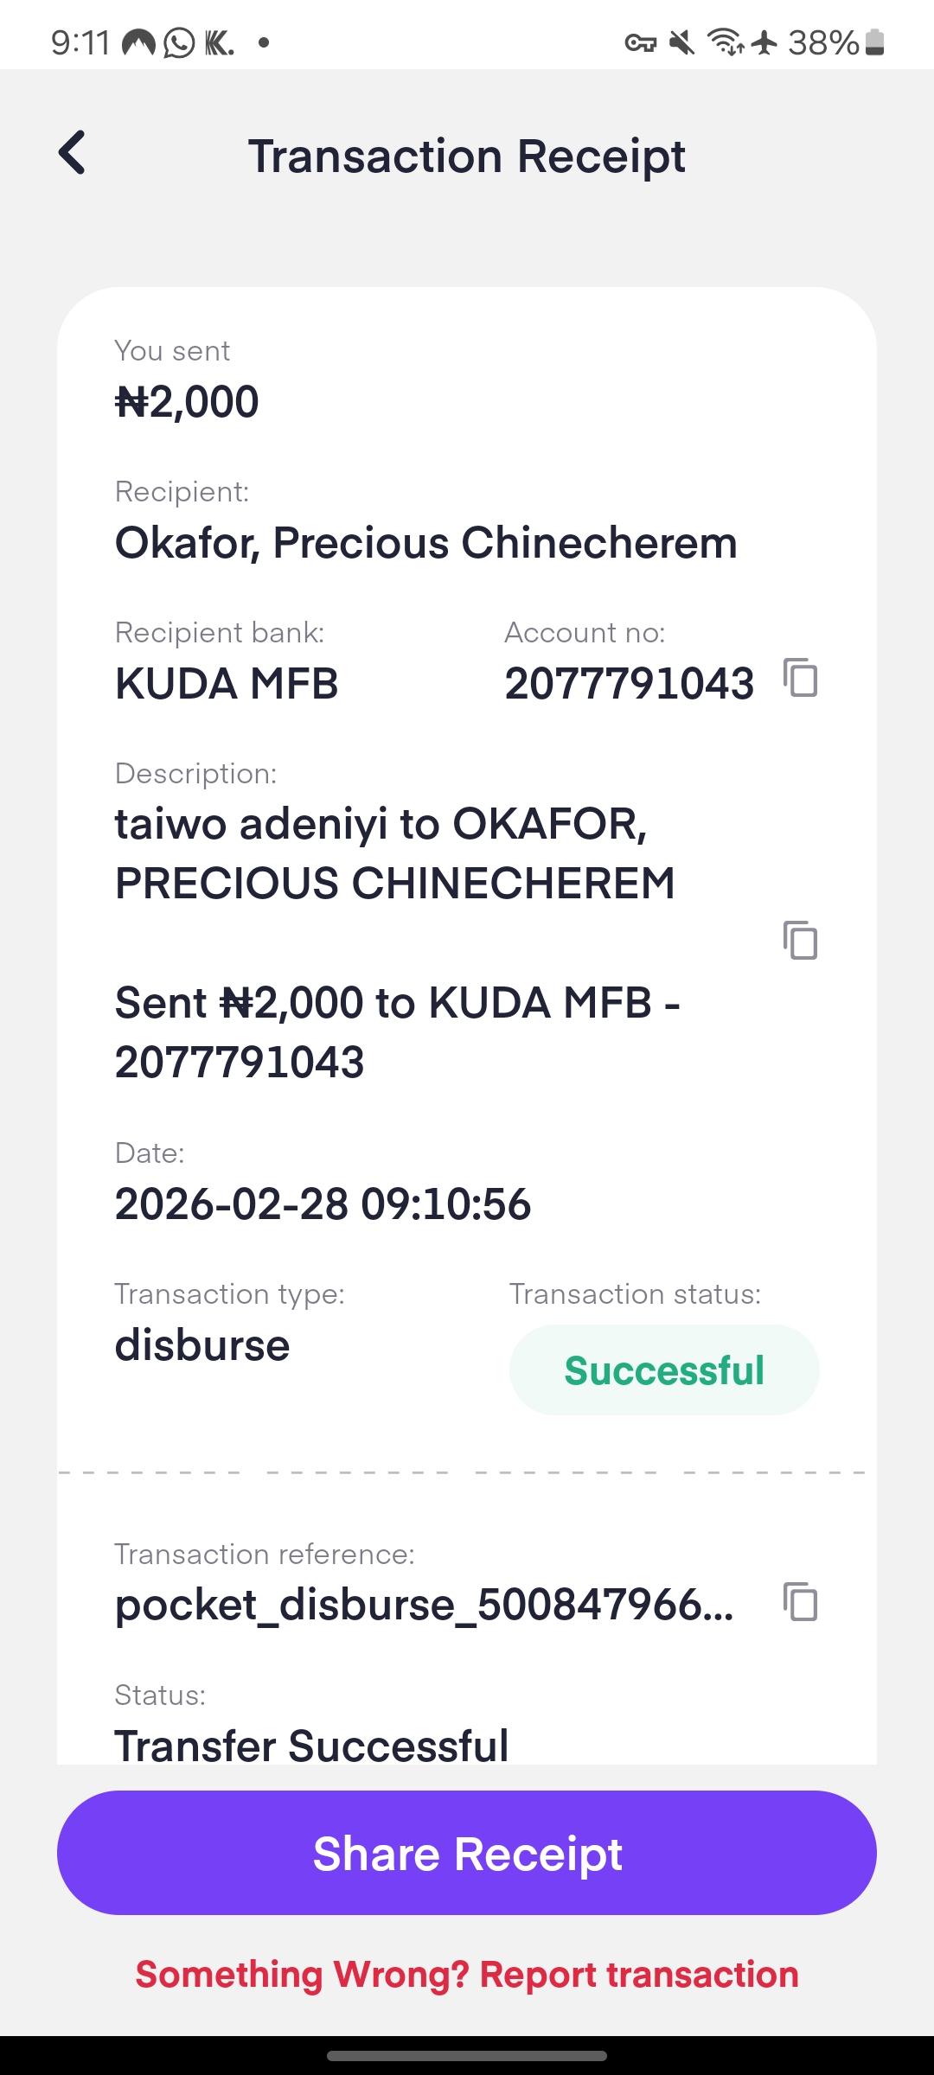Viewport: 934px width, 2075px height.
Task: Copy the transaction reference
Action: [x=800, y=1602]
